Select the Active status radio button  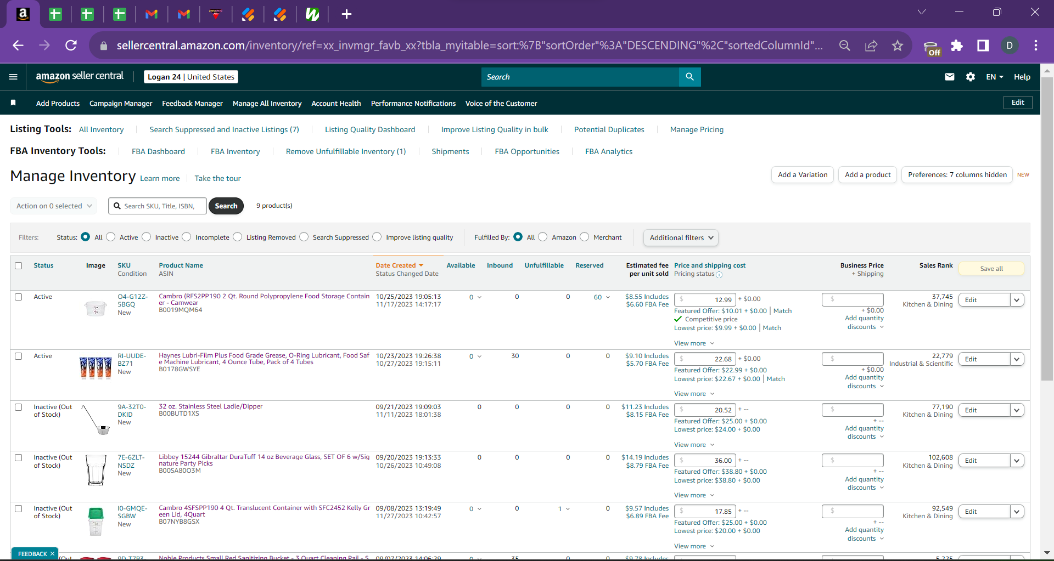click(x=111, y=237)
